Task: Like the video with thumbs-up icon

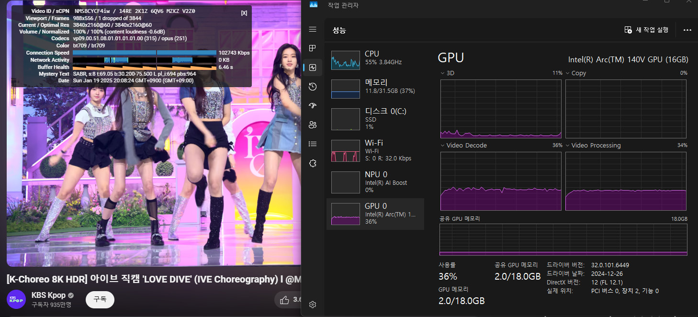Action: tap(284, 300)
